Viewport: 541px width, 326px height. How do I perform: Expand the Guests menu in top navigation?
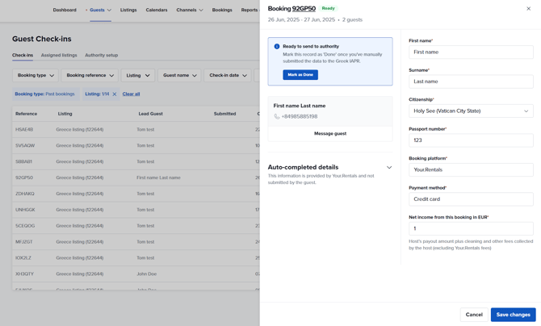point(100,10)
